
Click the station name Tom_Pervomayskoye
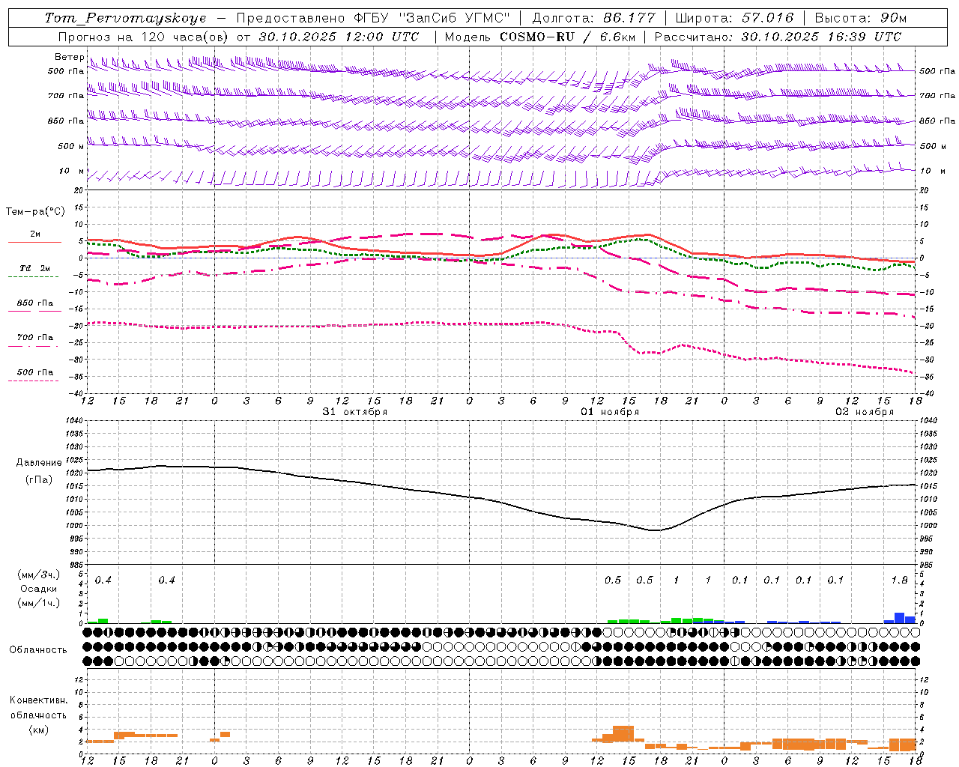tap(125, 18)
